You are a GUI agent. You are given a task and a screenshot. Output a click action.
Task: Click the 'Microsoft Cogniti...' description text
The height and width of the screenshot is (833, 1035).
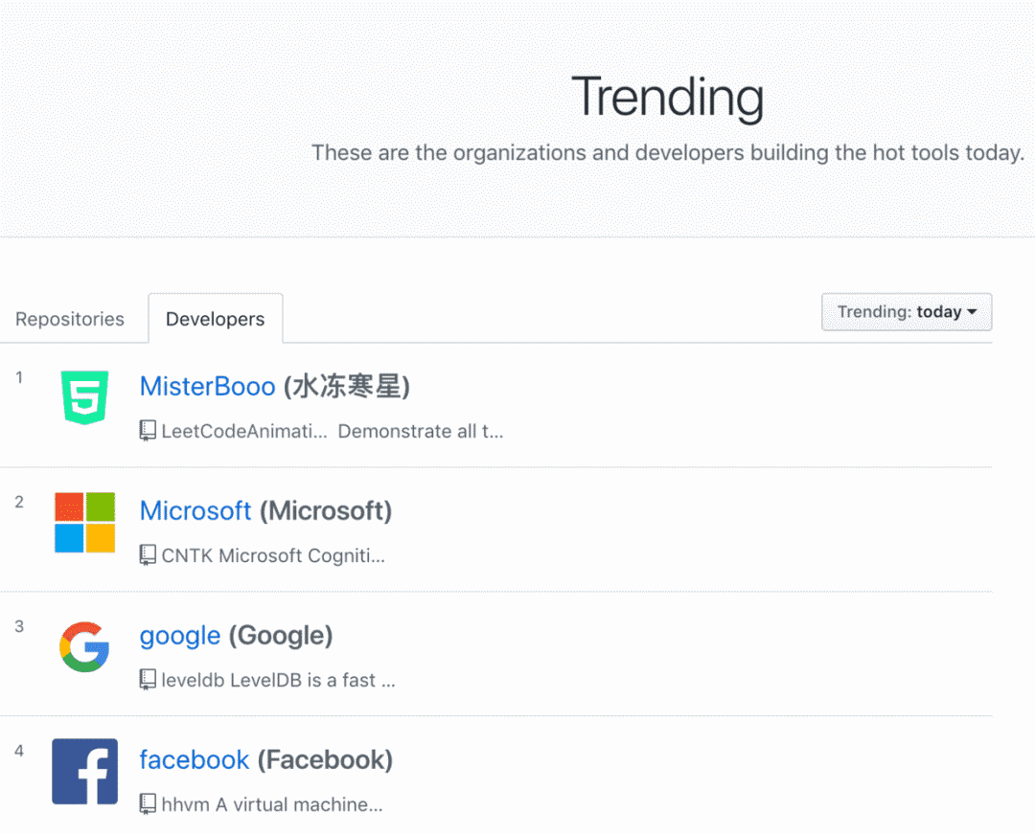click(302, 556)
